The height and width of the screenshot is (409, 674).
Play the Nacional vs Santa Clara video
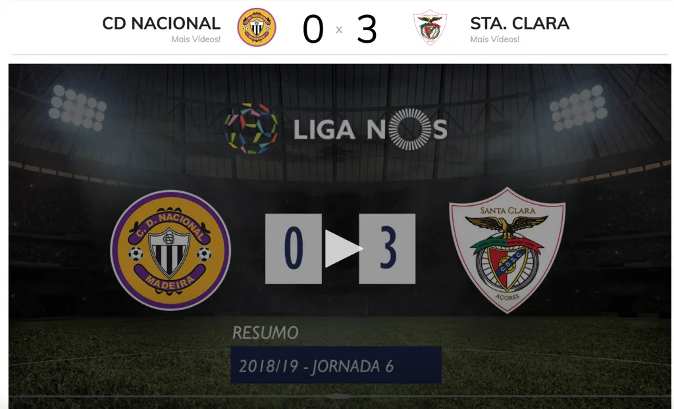coord(344,249)
